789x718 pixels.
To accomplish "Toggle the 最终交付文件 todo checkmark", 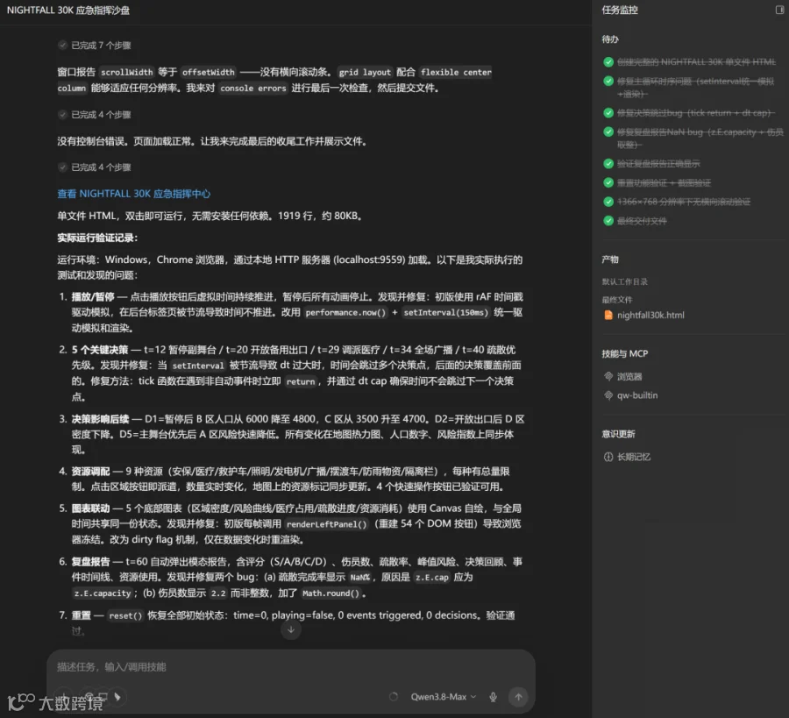I will [x=608, y=221].
